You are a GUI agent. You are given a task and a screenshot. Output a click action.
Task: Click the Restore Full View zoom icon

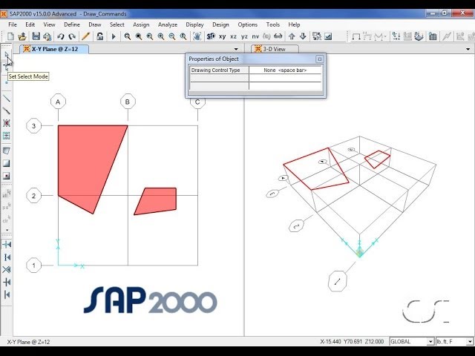pyautogui.click(x=139, y=36)
